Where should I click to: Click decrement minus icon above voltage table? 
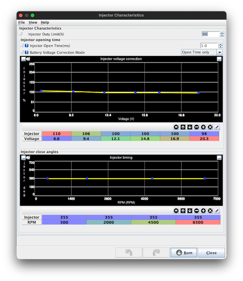click(196, 127)
